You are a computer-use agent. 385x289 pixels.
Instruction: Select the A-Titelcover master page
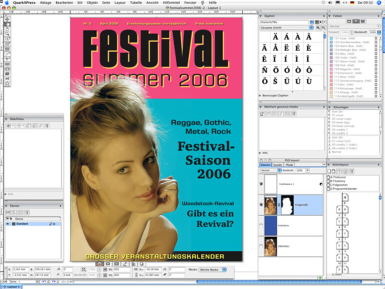pos(338,177)
